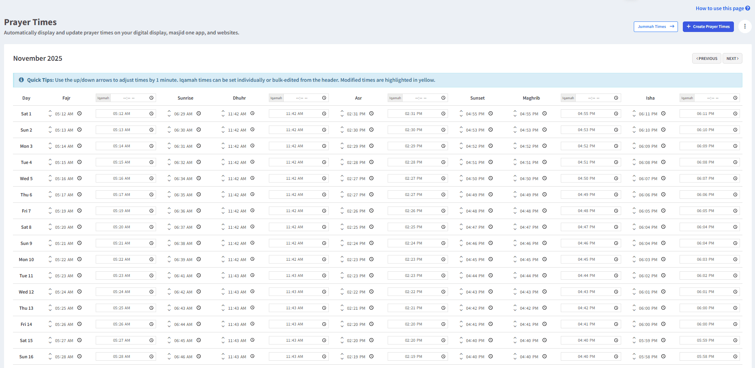The image size is (755, 368).
Task: Click down arrow to decrease Wed 12 Fajr time
Action: coord(50,294)
